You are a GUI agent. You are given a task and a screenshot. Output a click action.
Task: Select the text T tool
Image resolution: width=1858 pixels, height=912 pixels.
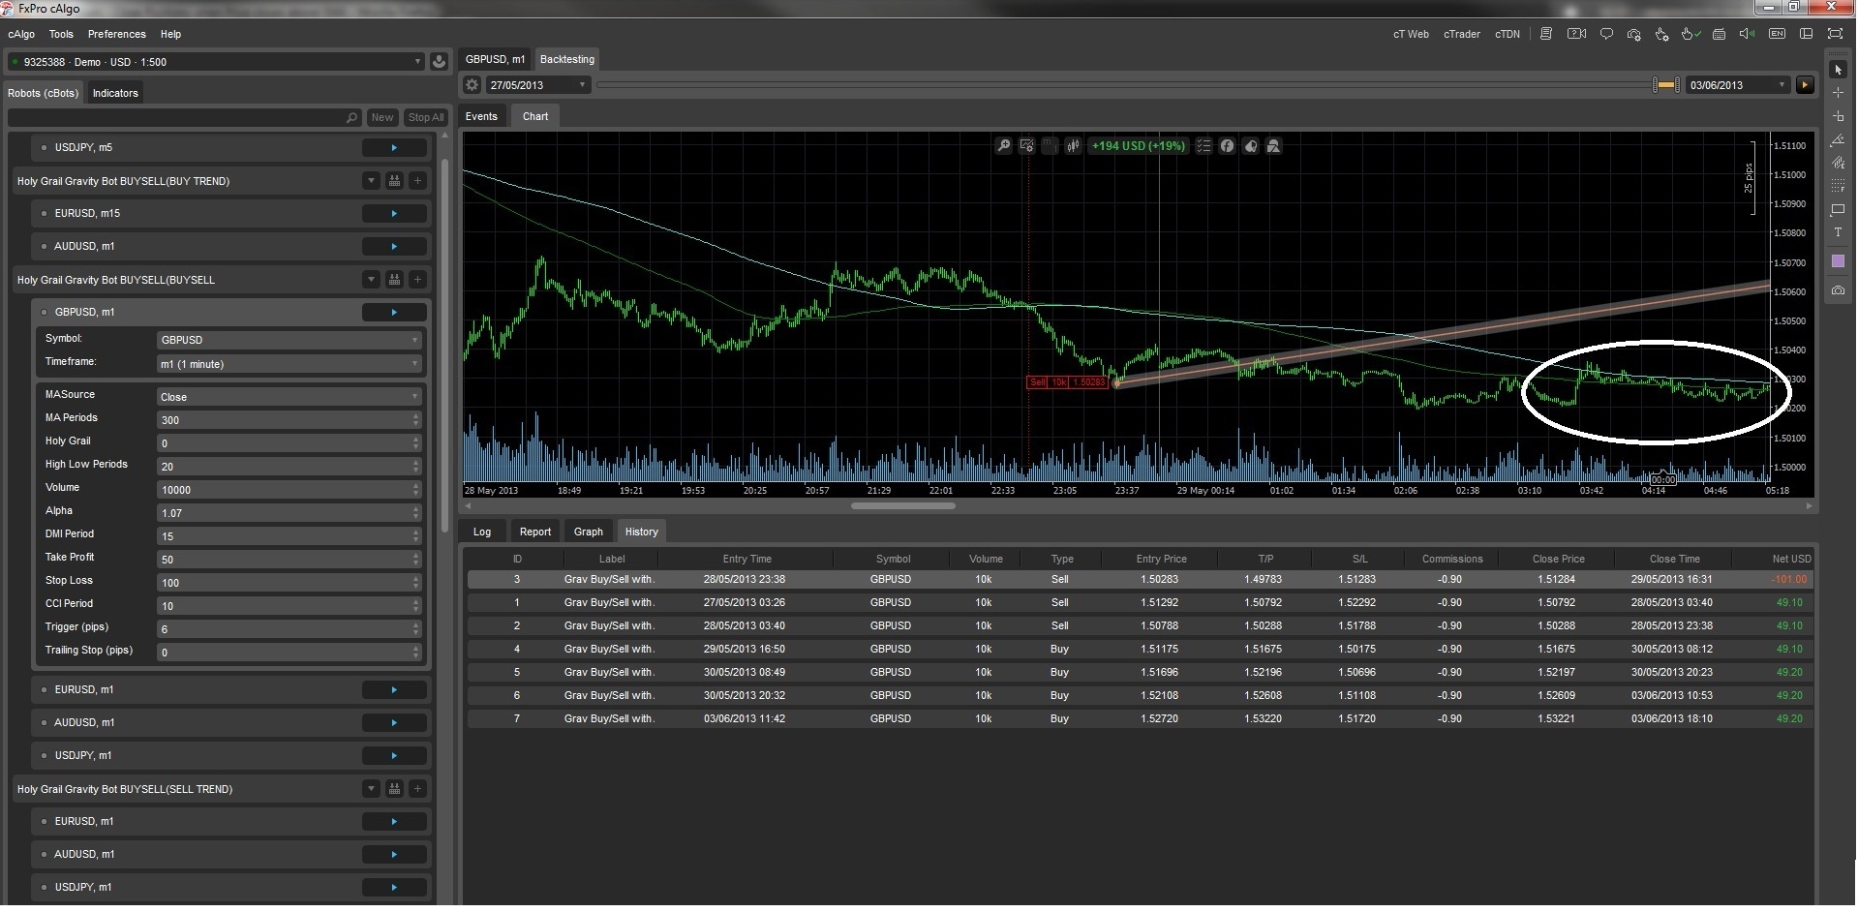1838,232
